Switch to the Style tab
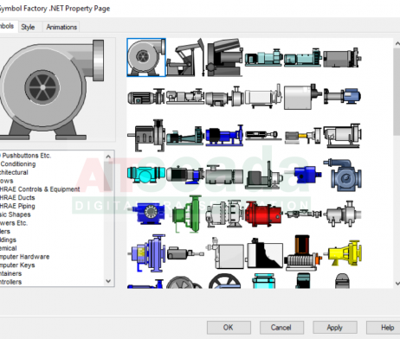This screenshot has height=339, width=400. click(x=28, y=27)
